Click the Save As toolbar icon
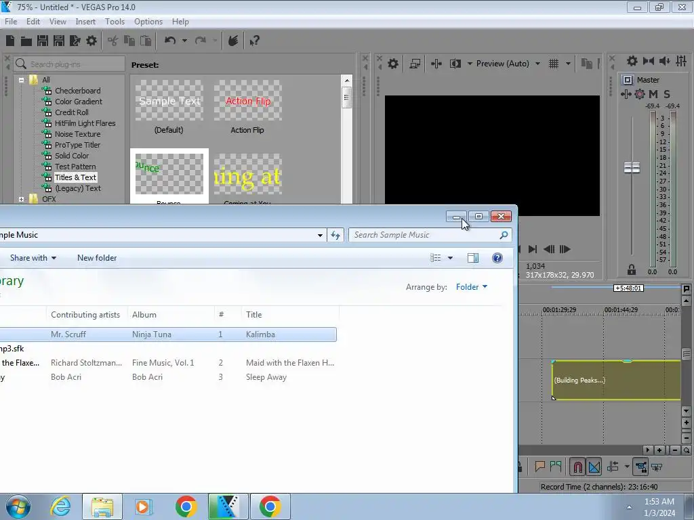The height and width of the screenshot is (520, 694). (x=59, y=41)
